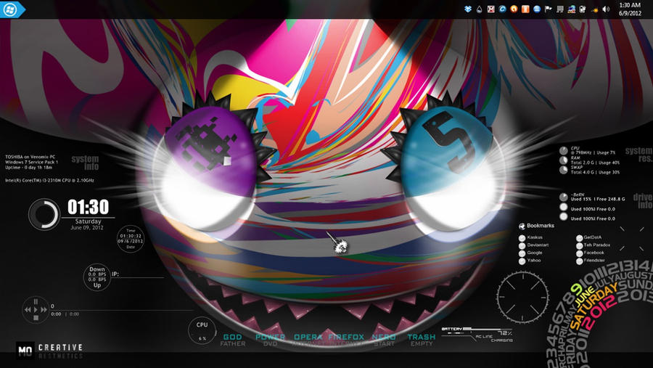Click the Down/Up network speed circle

coord(96,277)
